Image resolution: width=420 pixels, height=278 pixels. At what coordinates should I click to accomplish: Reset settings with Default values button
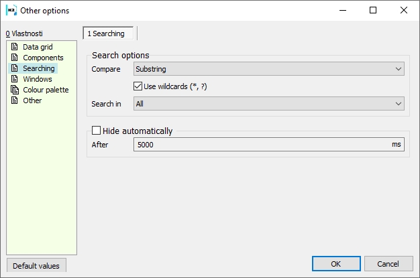(36, 266)
